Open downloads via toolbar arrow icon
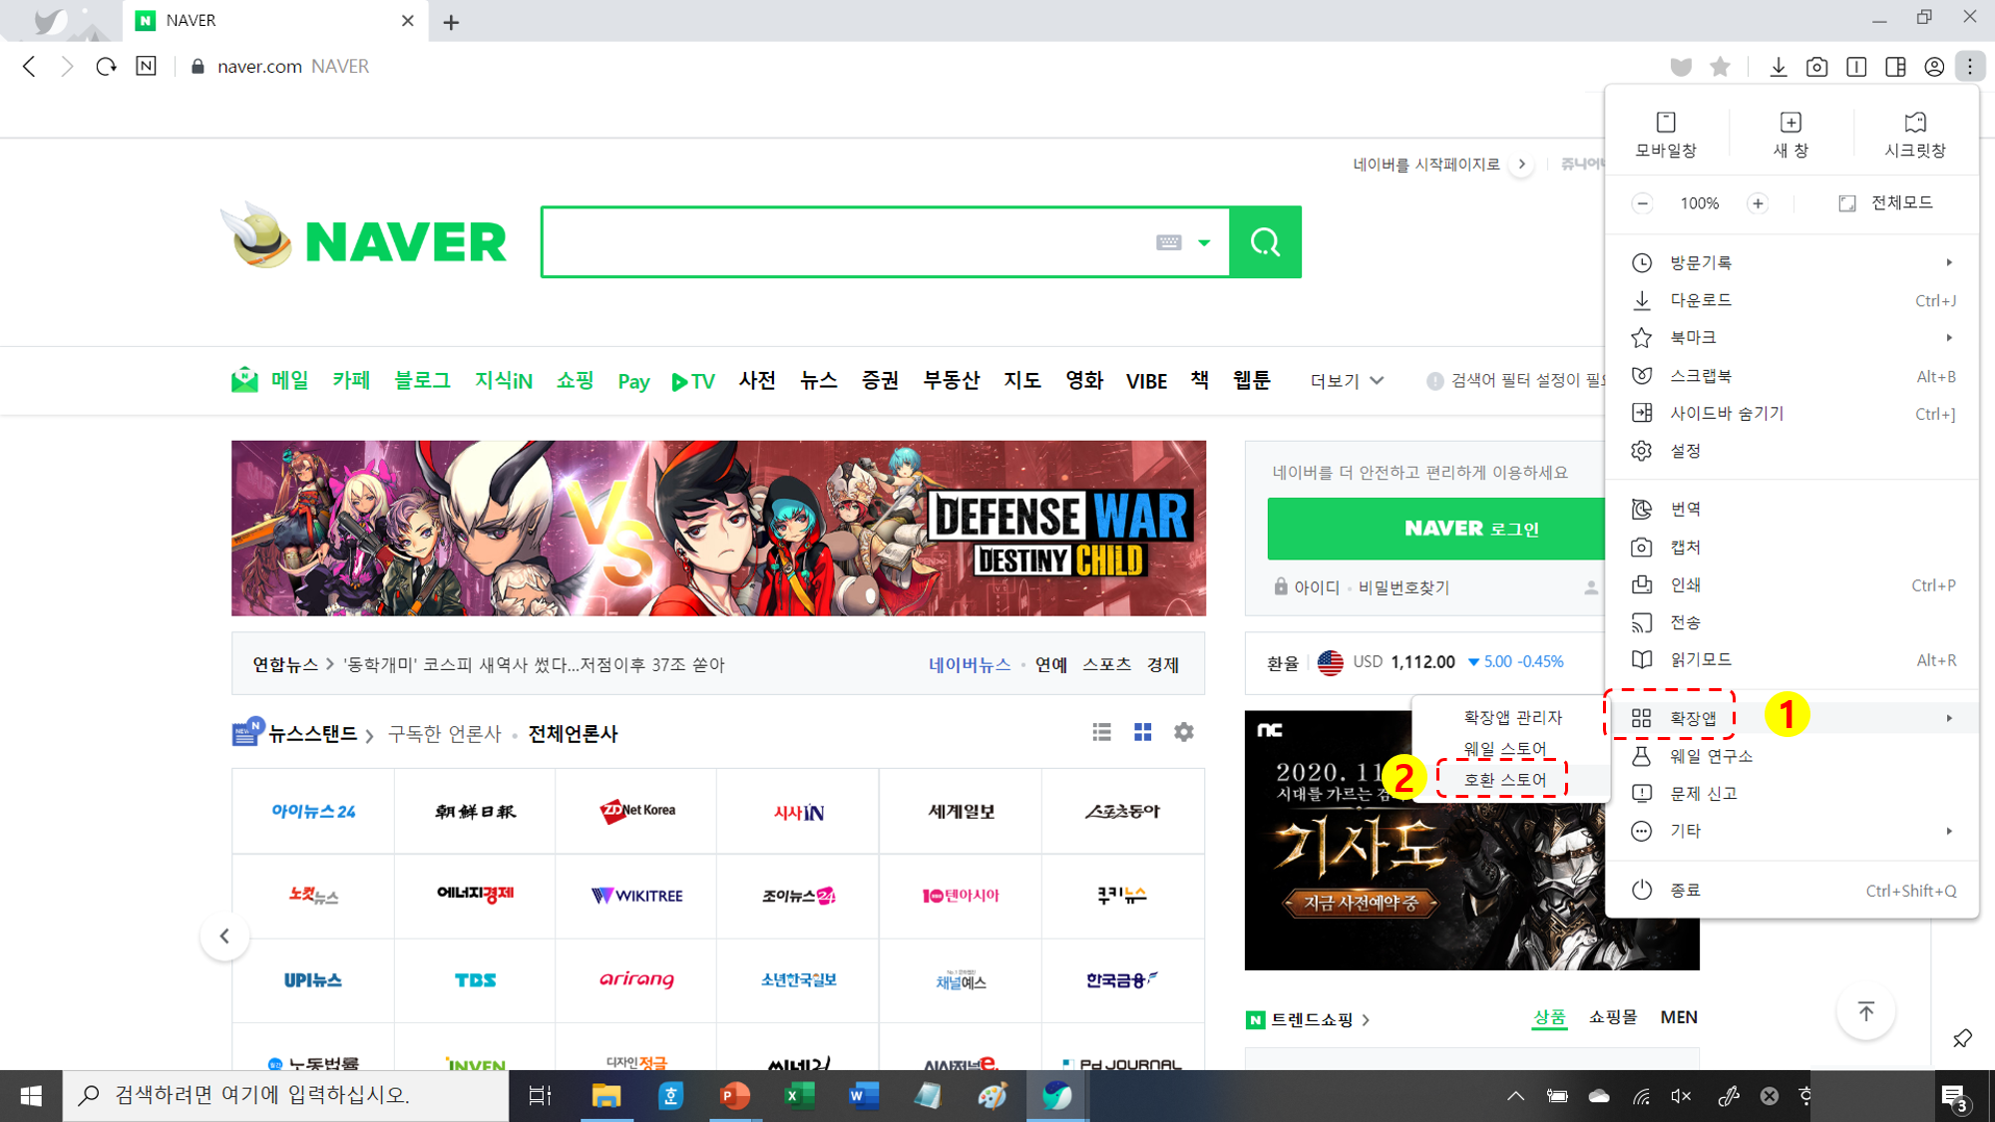The height and width of the screenshot is (1122, 1995). (x=1778, y=67)
